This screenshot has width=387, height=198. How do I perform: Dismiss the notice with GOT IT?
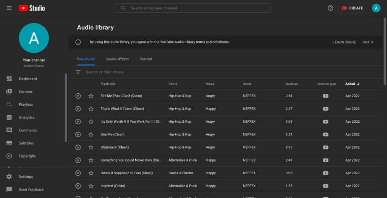[368, 42]
